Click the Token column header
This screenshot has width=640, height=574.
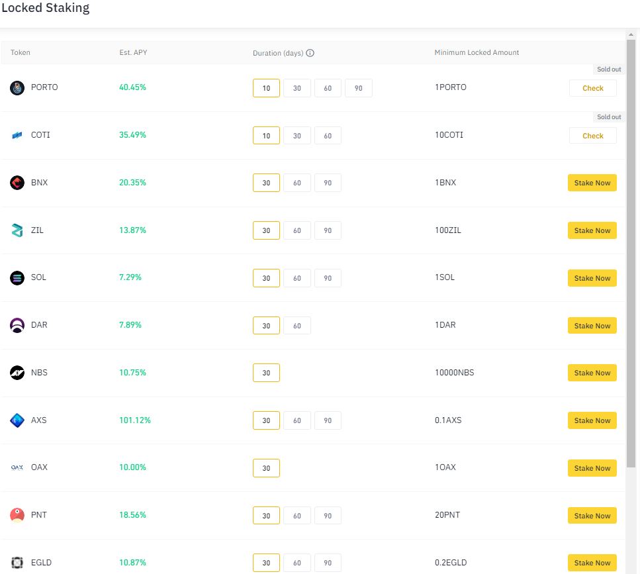coord(21,52)
